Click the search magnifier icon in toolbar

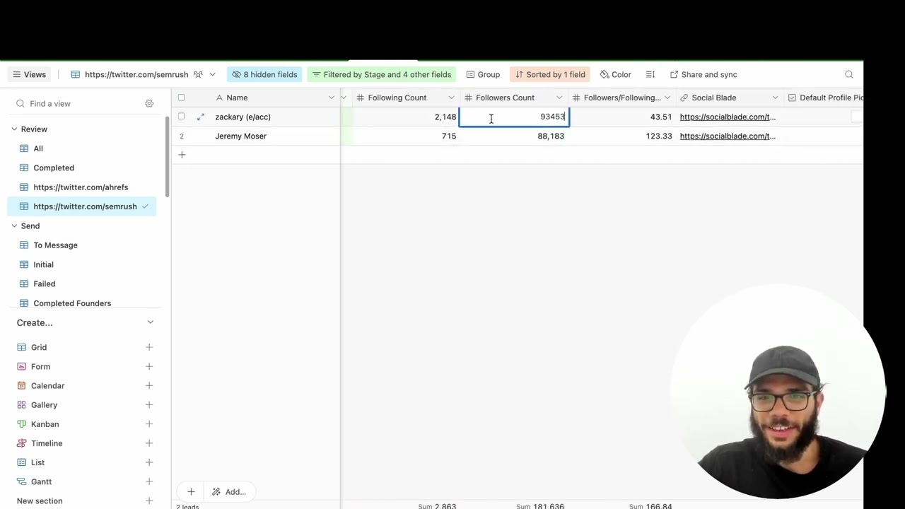pyautogui.click(x=849, y=74)
